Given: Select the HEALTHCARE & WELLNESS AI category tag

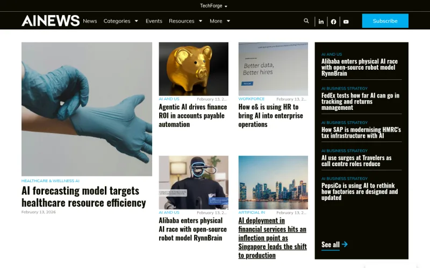Looking at the screenshot, I should click(x=51, y=181).
